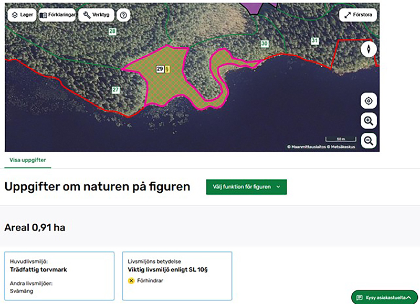Click the yellow lock icon beside figure 29

[167, 68]
